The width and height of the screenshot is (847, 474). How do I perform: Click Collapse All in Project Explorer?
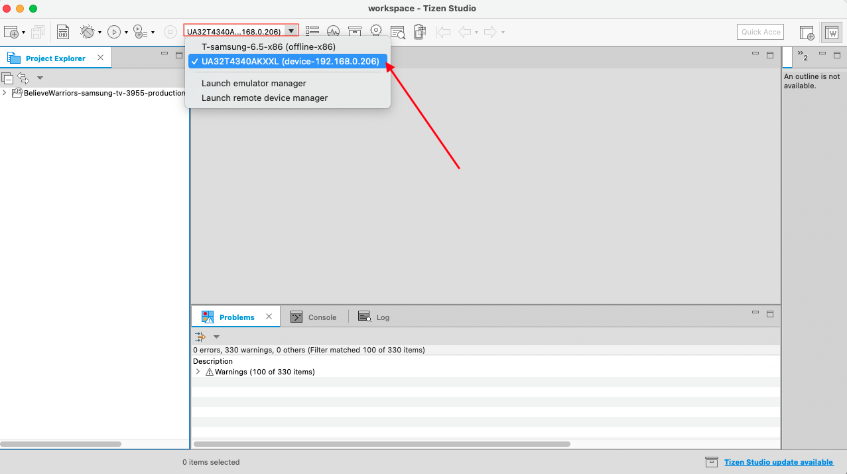coord(7,78)
